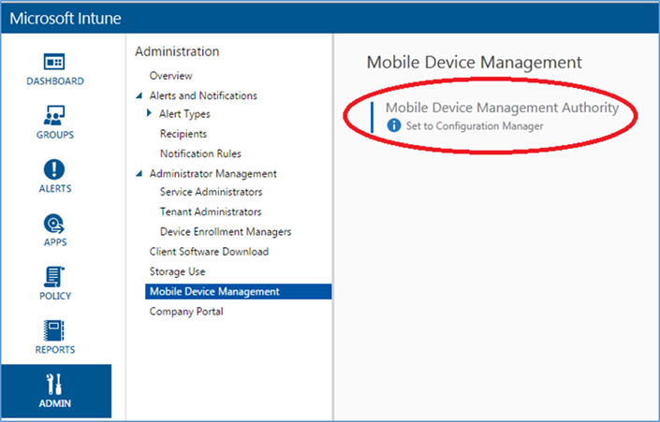The width and height of the screenshot is (660, 422).
Task: Open Notification Rules
Action: coord(200,153)
